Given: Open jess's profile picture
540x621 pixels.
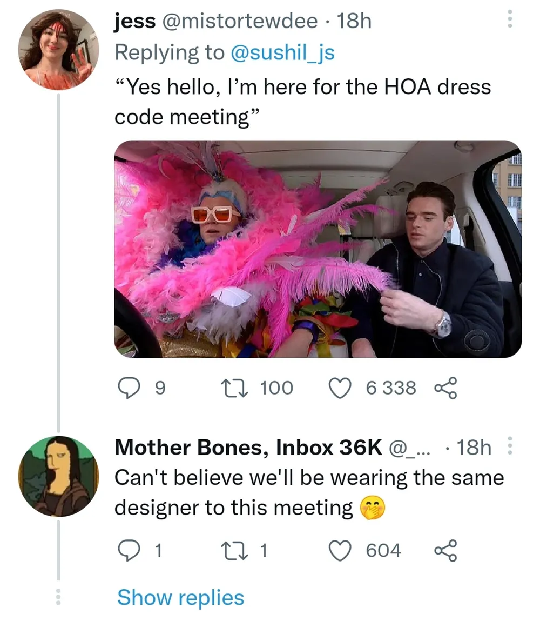Looking at the screenshot, I should point(59,49).
